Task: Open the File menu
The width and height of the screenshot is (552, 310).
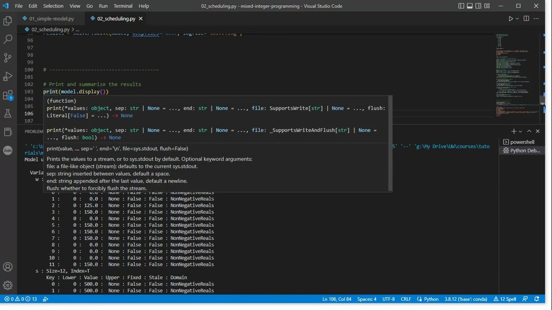Action: 19,6
